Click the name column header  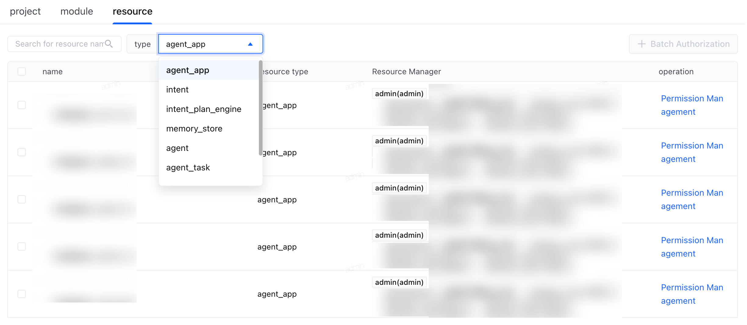(52, 72)
